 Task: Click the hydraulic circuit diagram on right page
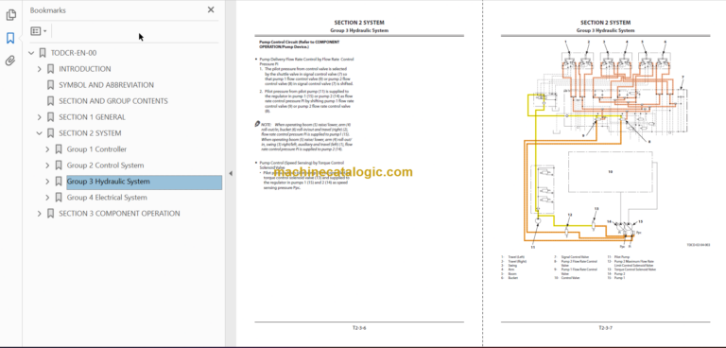[606, 145]
